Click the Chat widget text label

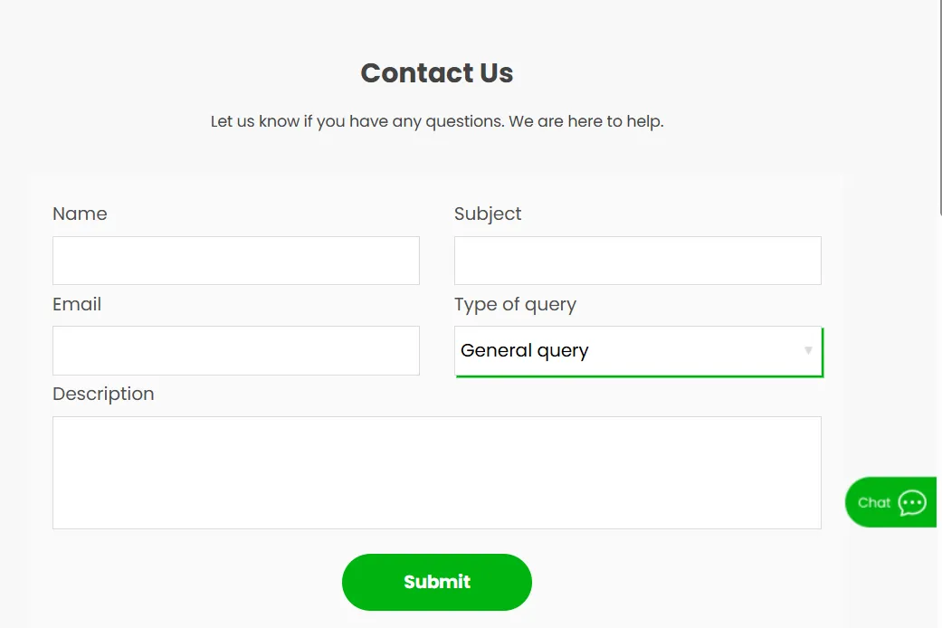pyautogui.click(x=874, y=503)
